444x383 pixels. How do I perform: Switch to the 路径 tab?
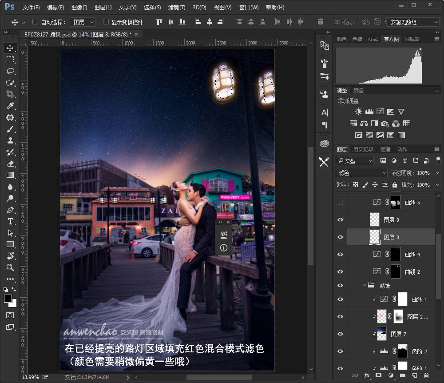358,90
